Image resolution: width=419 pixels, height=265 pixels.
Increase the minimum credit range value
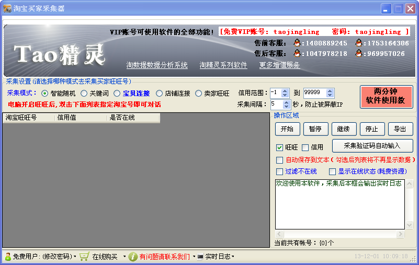click(x=285, y=91)
